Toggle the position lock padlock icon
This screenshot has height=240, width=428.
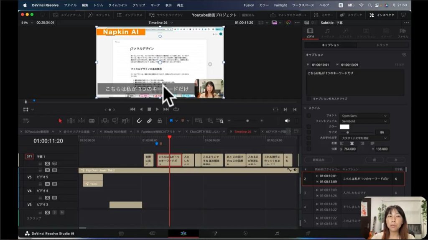pyautogui.click(x=159, y=121)
